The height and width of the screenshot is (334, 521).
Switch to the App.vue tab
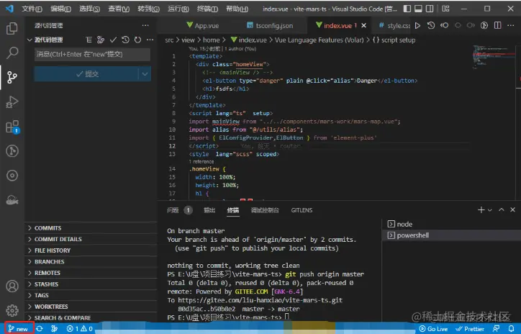(203, 26)
